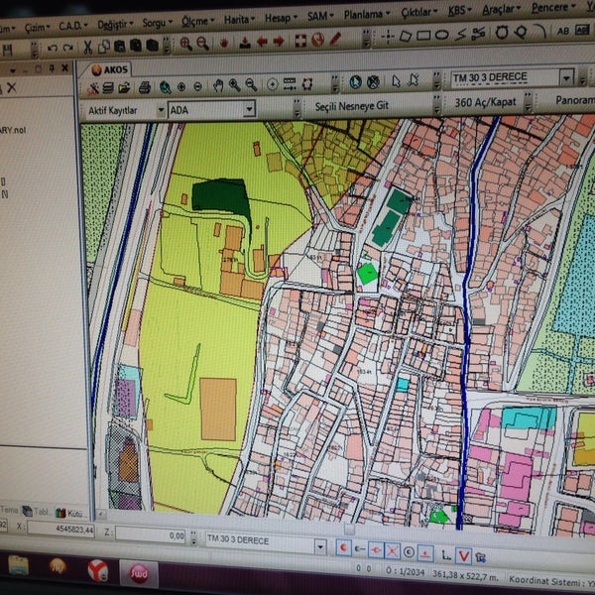Screen dimensions: 595x595
Task: Toggle the circle center snap button
Action: point(409,552)
